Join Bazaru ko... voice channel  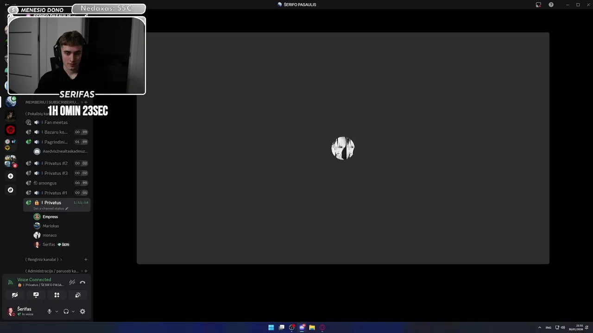(57, 132)
